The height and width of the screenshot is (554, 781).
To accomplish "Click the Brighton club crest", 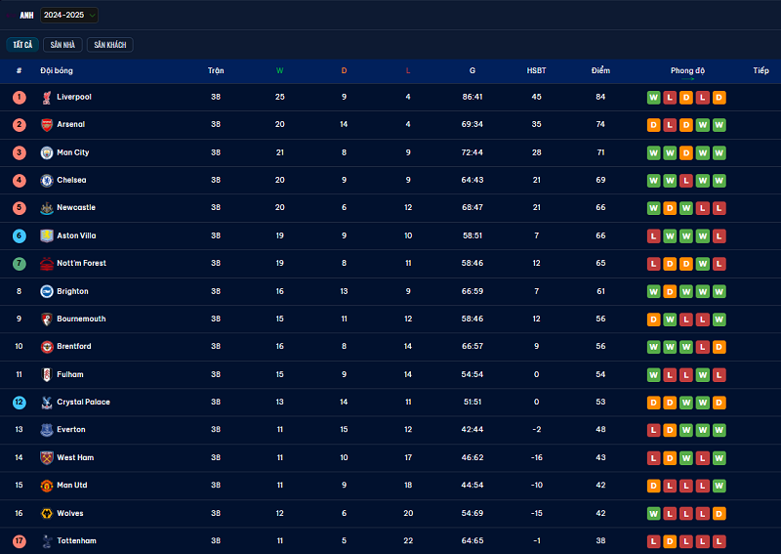I will (x=47, y=291).
